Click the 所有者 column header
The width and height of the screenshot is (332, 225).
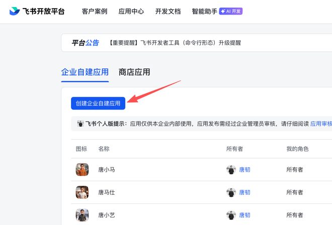tap(234, 149)
